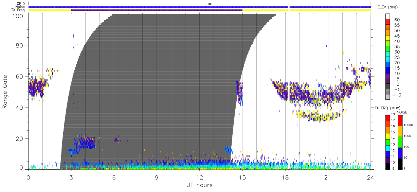Click the "UT hours" x-axis title

click(x=199, y=185)
